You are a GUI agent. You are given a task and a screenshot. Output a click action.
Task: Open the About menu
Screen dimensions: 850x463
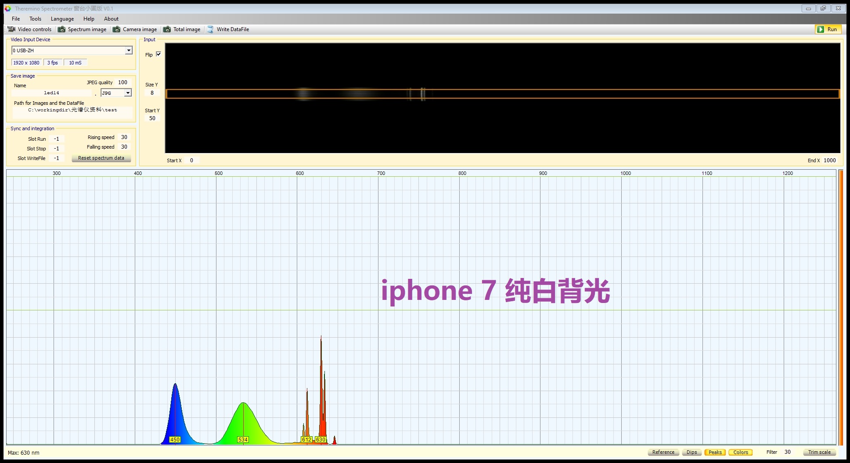tap(111, 19)
